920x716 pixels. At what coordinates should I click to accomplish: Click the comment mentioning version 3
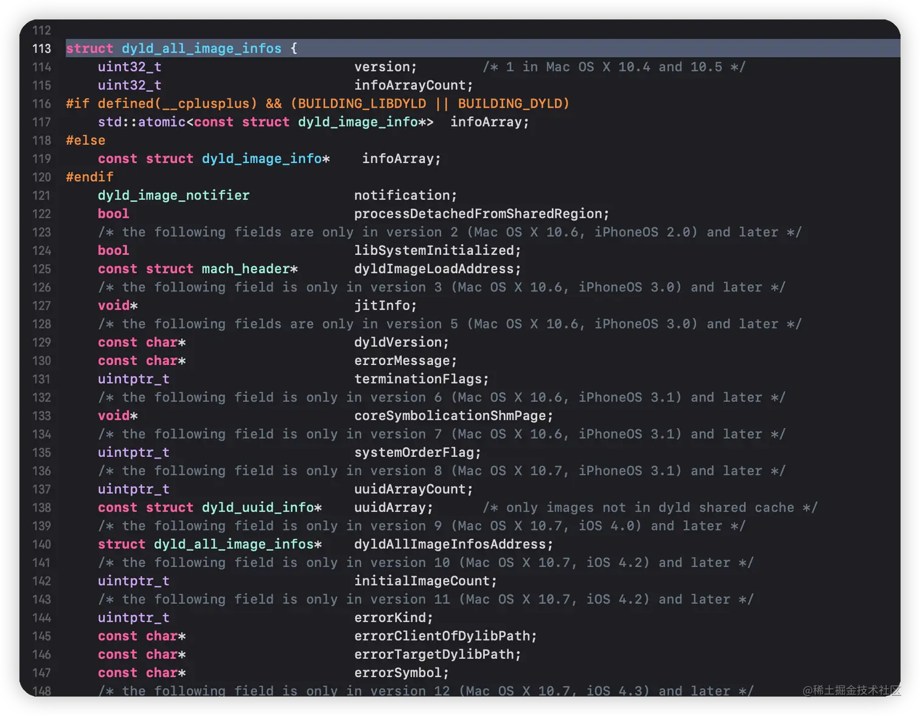442,287
